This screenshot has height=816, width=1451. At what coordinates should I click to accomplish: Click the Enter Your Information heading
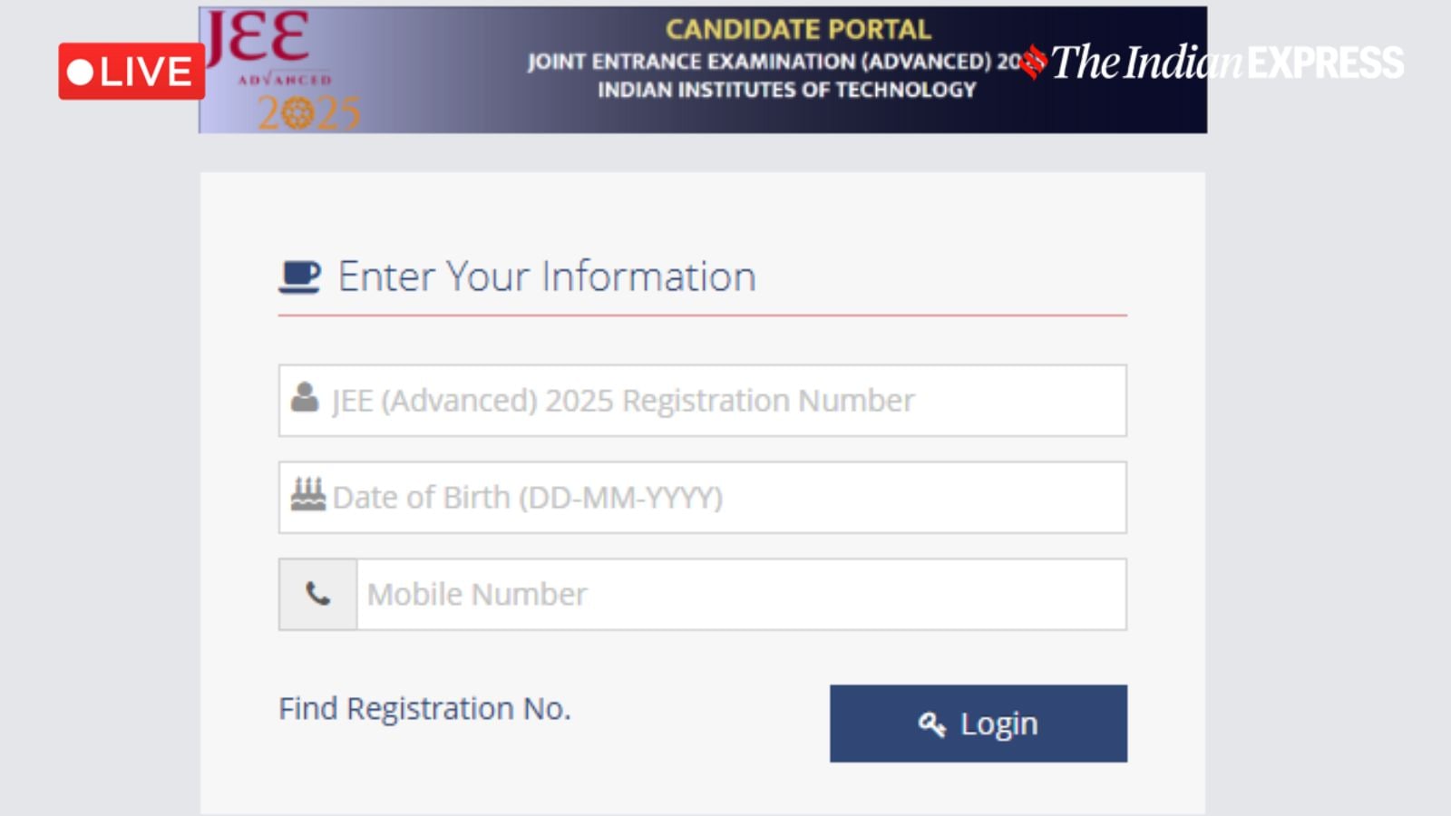tap(546, 277)
